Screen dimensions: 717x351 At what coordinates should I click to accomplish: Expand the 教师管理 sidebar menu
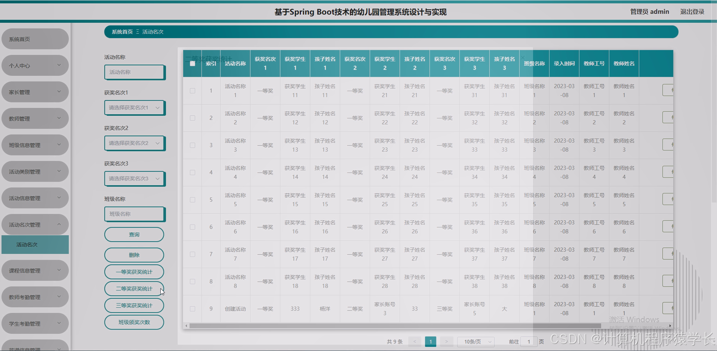click(x=35, y=118)
